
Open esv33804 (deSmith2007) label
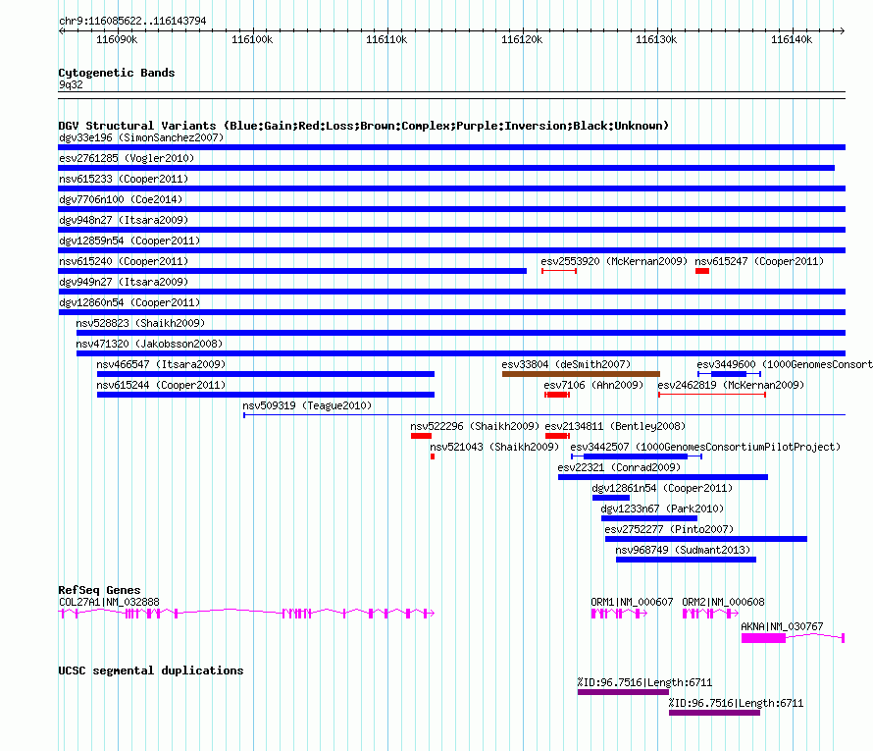566,364
